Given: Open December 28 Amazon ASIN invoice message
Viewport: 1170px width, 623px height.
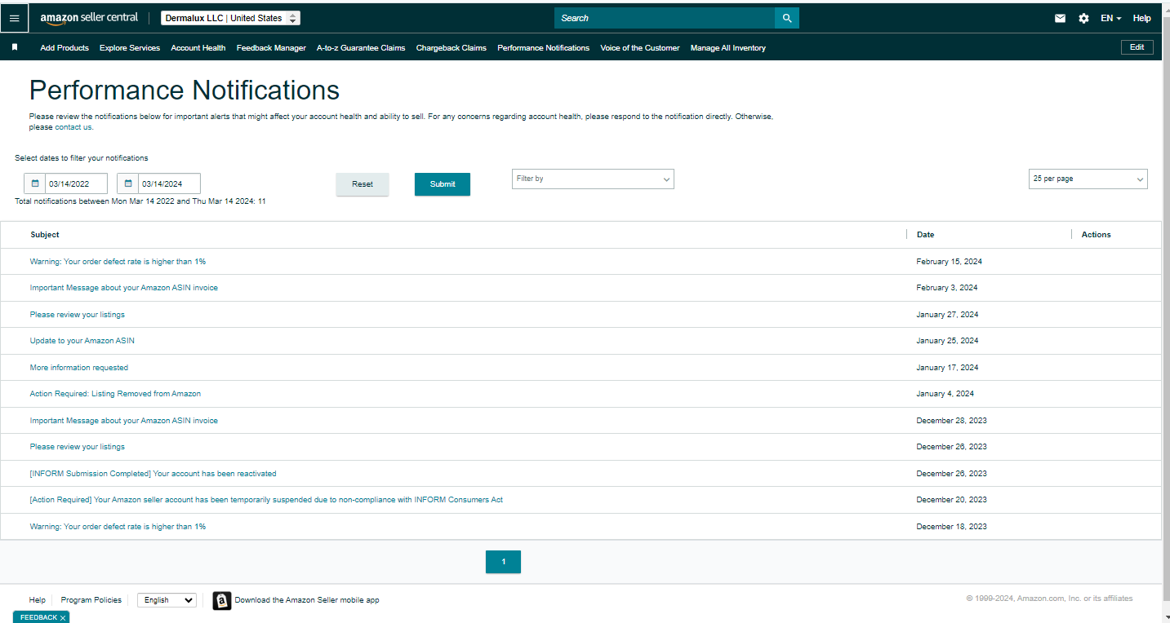Looking at the screenshot, I should pyautogui.click(x=124, y=421).
